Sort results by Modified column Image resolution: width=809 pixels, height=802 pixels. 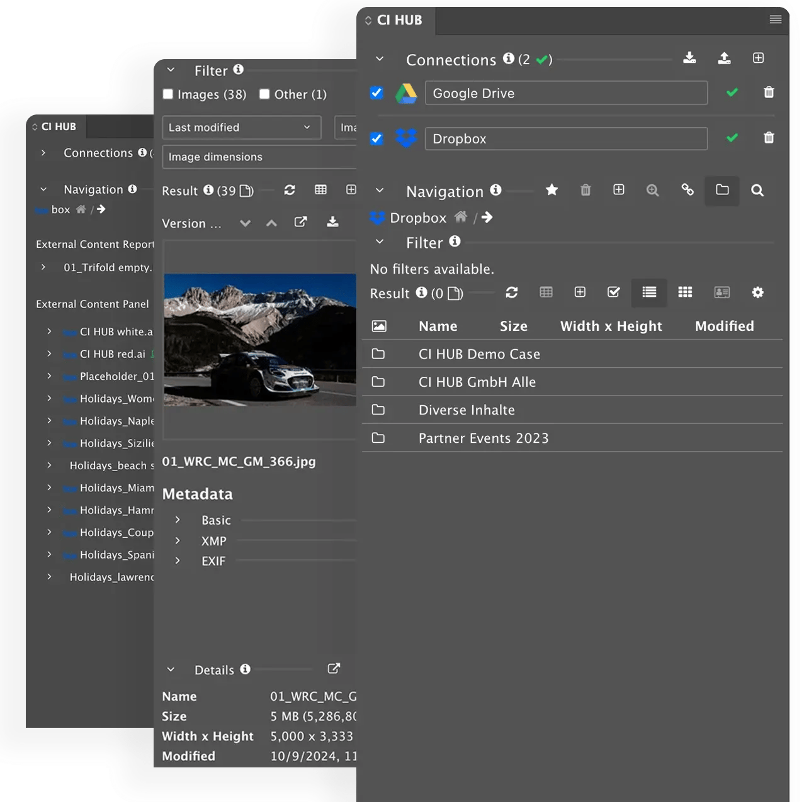(x=724, y=326)
